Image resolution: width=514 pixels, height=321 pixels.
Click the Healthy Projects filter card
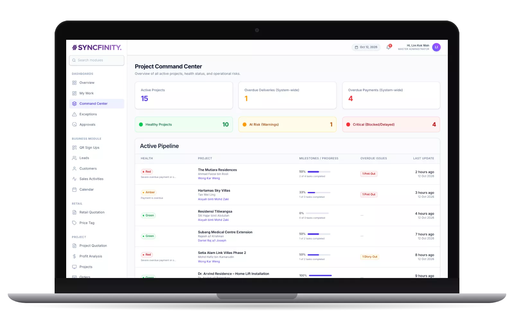click(184, 125)
